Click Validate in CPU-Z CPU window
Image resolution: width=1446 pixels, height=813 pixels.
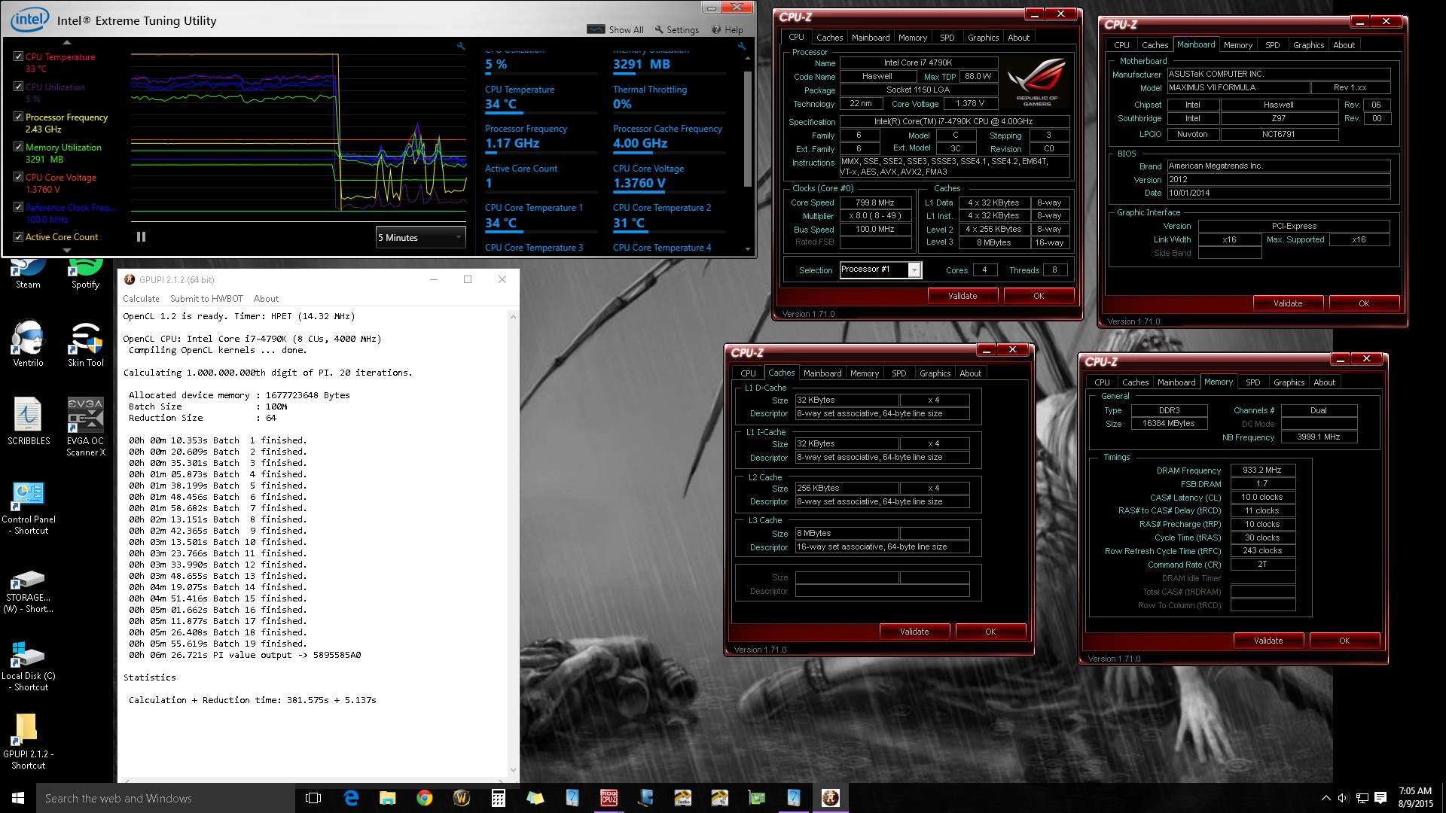962,296
